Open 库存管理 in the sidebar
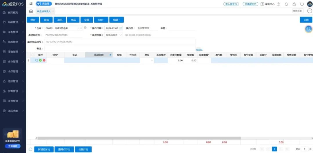 [x=13, y=62]
